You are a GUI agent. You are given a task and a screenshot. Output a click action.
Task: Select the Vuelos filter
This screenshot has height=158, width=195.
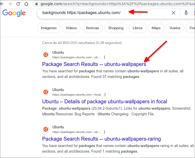pos(175,28)
